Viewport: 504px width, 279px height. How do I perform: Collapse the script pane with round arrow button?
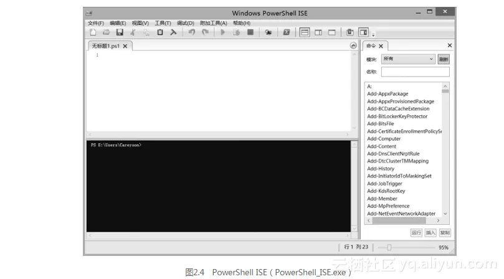(x=353, y=45)
